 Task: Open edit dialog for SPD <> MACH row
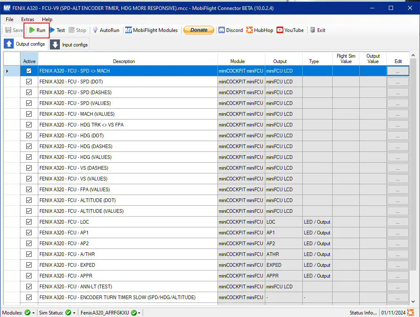398,71
